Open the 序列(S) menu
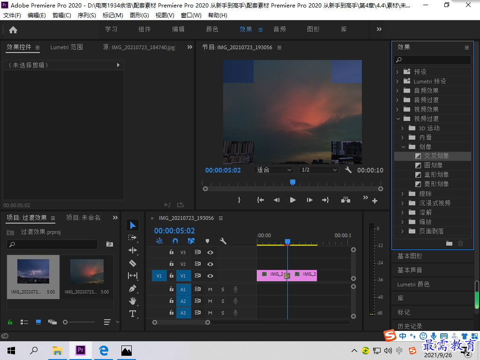Viewport: 480px width, 360px height. [x=87, y=15]
